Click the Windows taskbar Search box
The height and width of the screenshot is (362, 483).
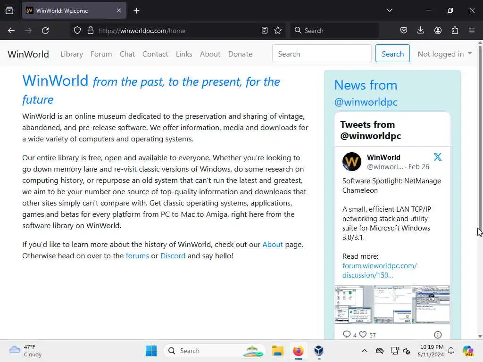tap(215, 351)
